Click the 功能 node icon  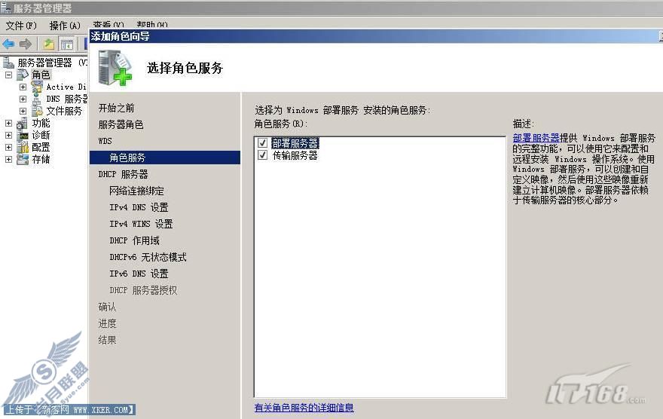[23, 123]
